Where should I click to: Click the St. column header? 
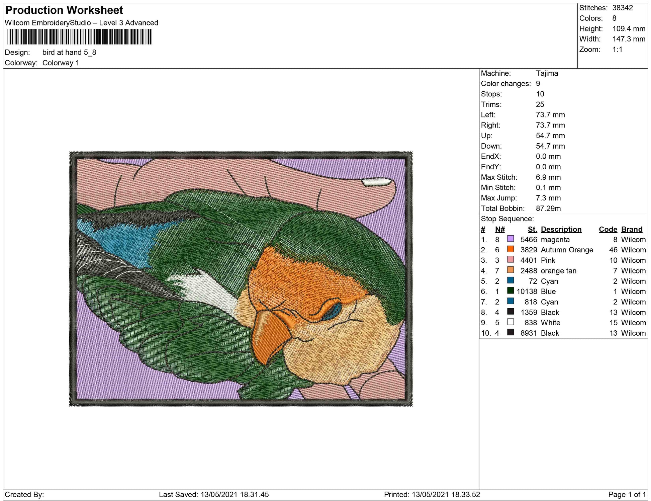[x=532, y=229]
